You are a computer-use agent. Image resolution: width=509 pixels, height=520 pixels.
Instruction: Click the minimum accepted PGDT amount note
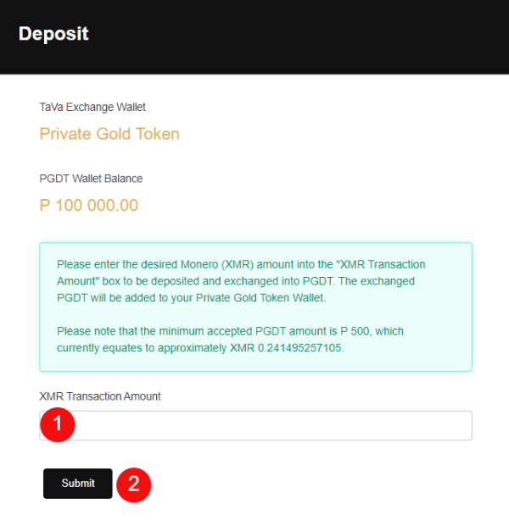[229, 331]
